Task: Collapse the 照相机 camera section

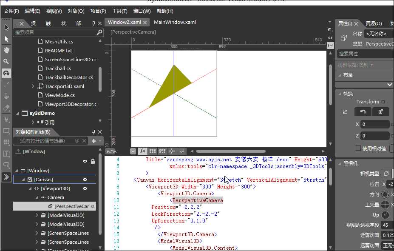Action: click(340, 163)
